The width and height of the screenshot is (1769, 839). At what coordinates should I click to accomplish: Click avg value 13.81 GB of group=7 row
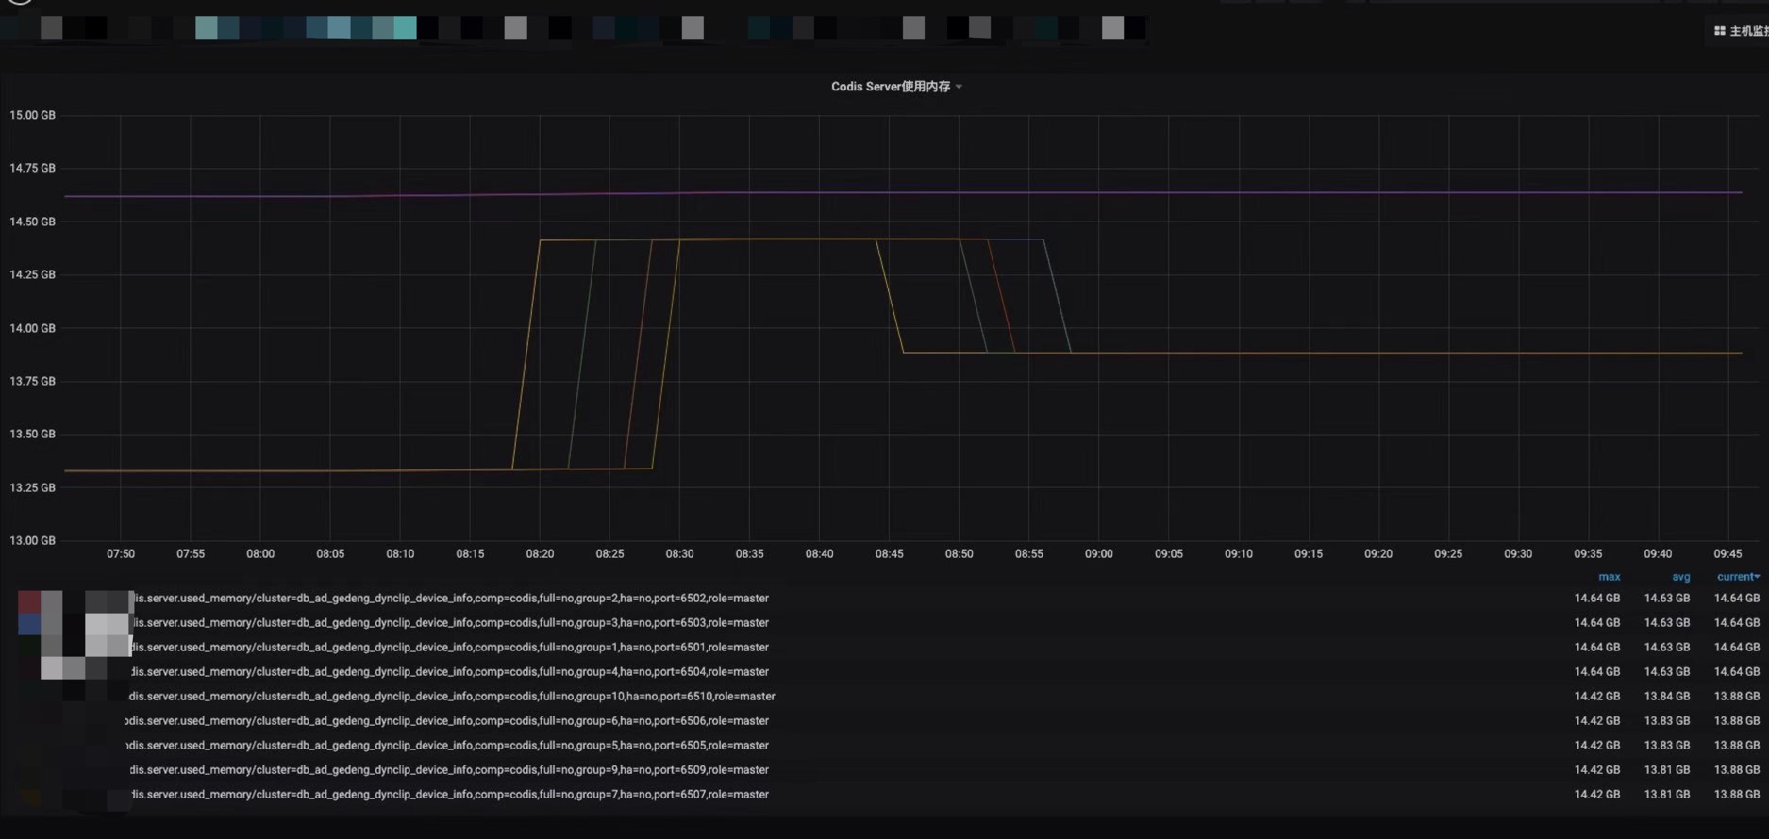pos(1667,795)
